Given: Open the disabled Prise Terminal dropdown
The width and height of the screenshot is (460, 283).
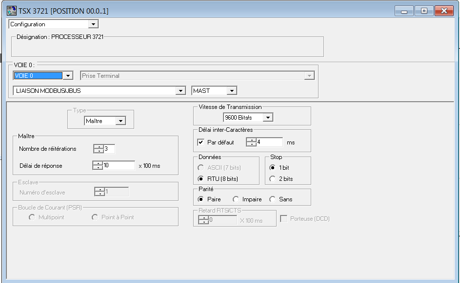Looking at the screenshot, I should [x=309, y=76].
